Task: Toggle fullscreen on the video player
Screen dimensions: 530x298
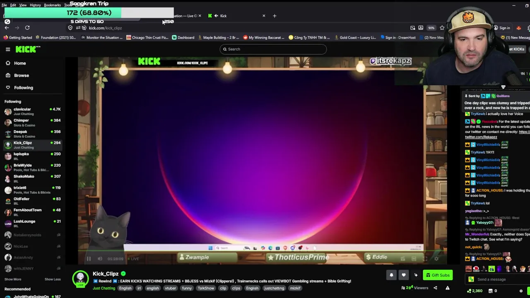Action: (x=425, y=259)
